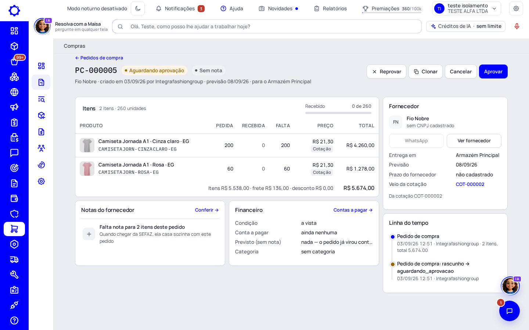Open Contas a pagar link
The image size is (529, 330).
pyautogui.click(x=353, y=210)
